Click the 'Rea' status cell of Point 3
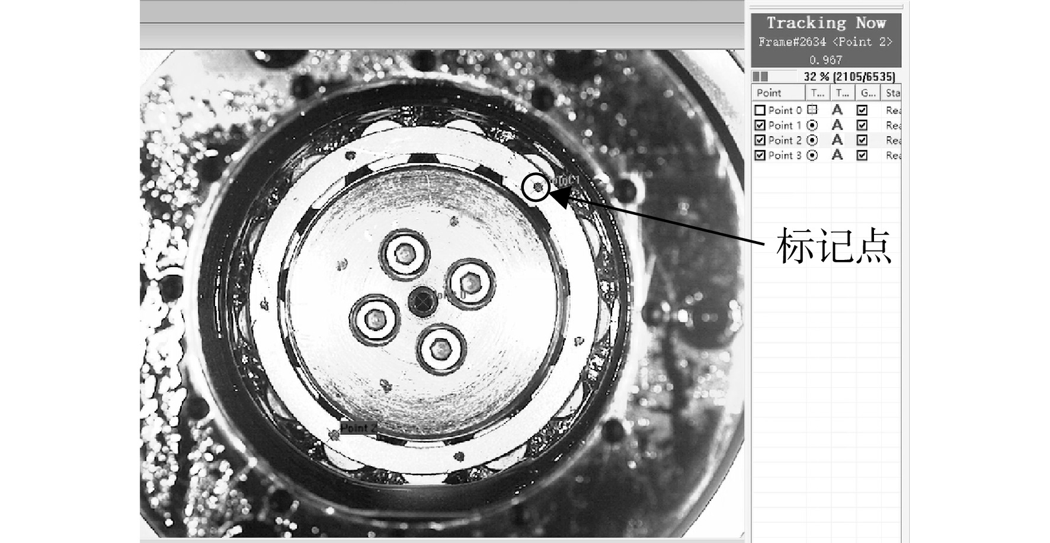 tap(893, 155)
